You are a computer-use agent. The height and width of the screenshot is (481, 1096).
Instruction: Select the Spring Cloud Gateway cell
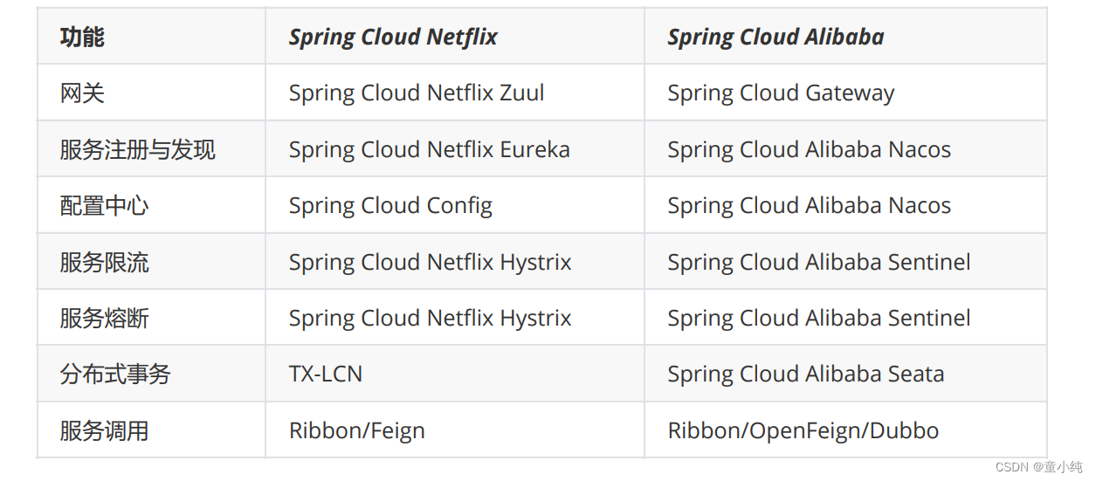[x=781, y=93]
